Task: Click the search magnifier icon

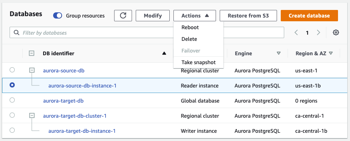Action: [x=16, y=33]
